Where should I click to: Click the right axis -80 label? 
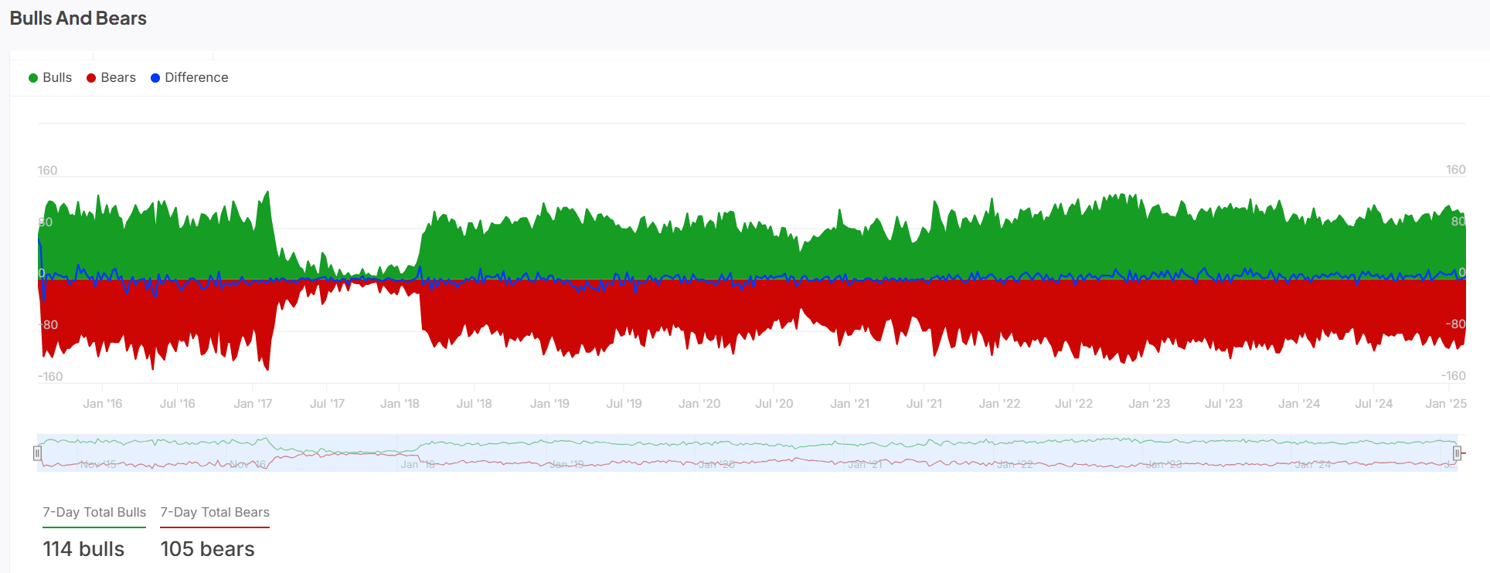coord(1456,324)
